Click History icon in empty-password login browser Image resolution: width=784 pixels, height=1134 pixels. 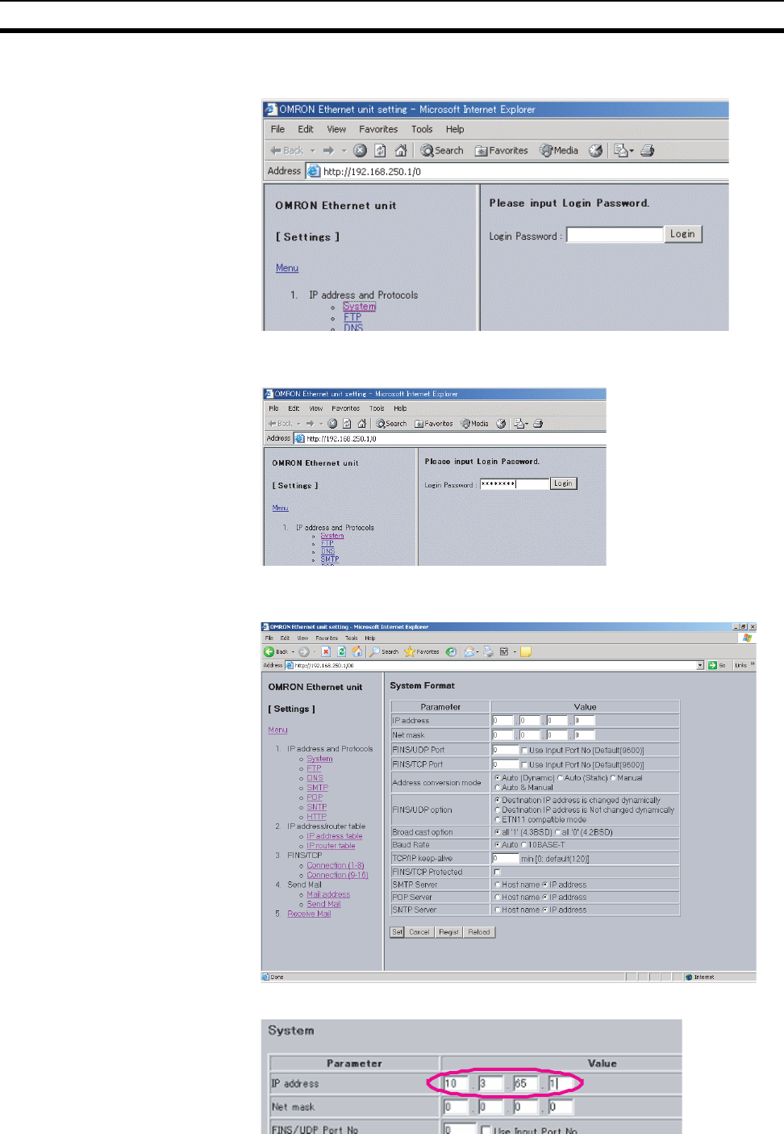[x=595, y=150]
